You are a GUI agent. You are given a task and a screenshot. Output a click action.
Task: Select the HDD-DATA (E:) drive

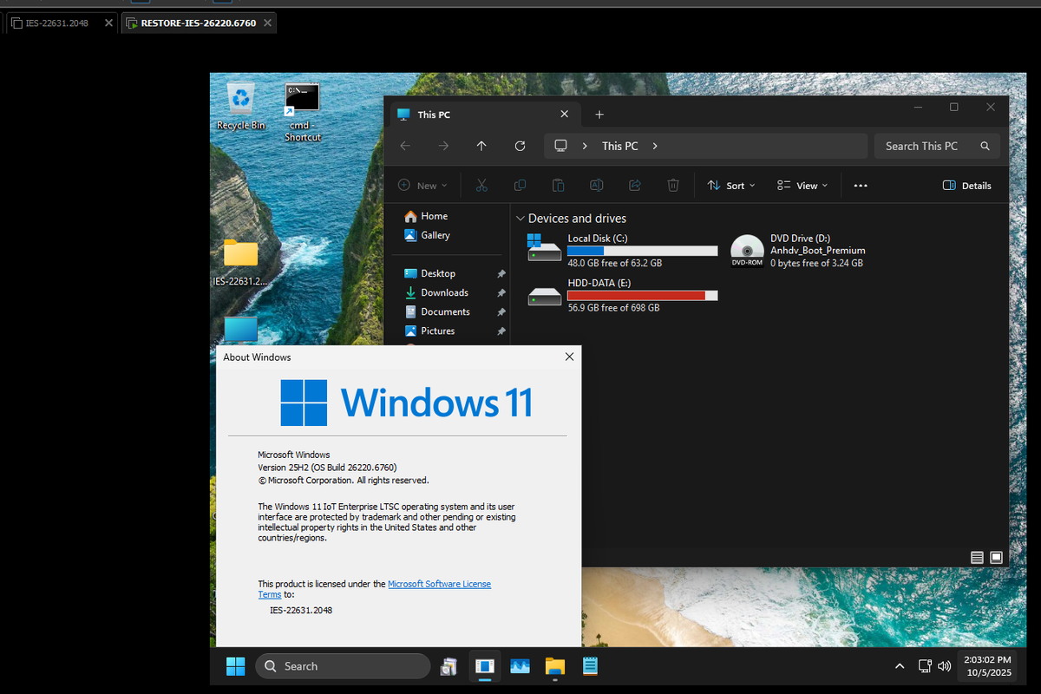[622, 295]
